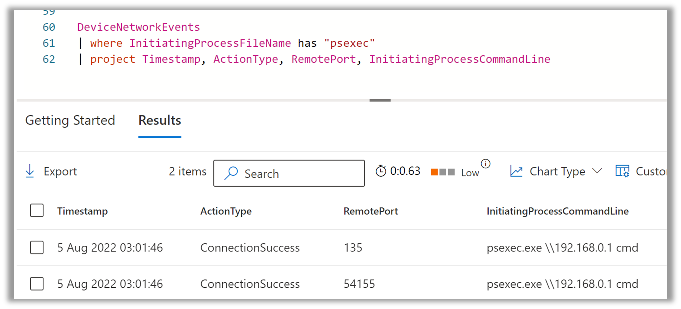Screen dimensions: 681x309
Task: Sort by the RemotePort column header
Action: coord(370,211)
